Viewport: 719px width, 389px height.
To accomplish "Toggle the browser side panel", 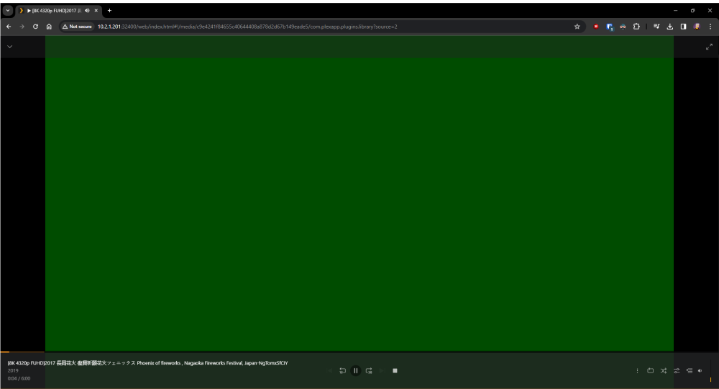I will click(x=683, y=27).
